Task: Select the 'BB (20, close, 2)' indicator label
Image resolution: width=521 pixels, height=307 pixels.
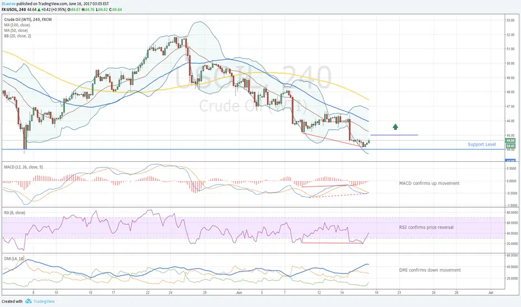Action: [x=18, y=36]
